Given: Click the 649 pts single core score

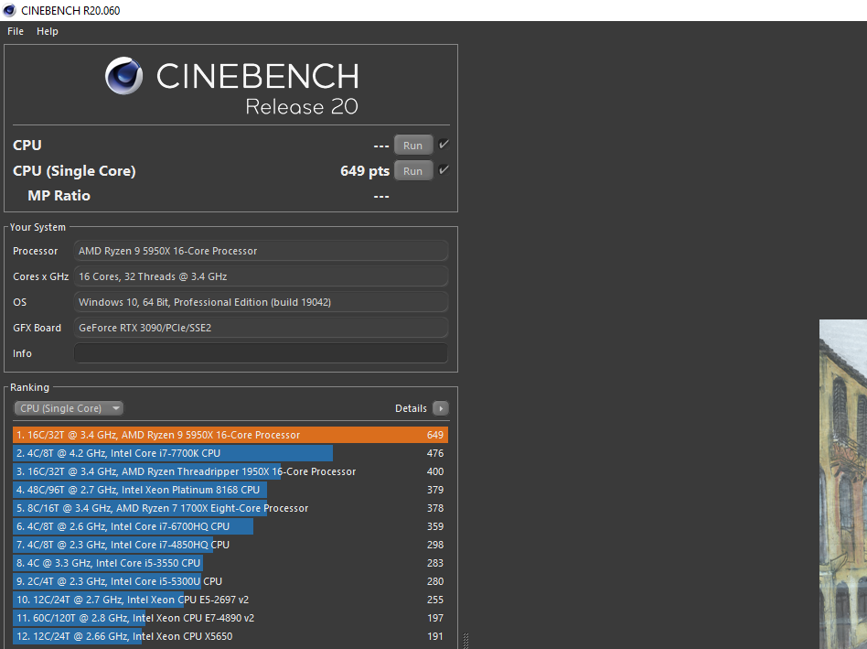Looking at the screenshot, I should [365, 171].
